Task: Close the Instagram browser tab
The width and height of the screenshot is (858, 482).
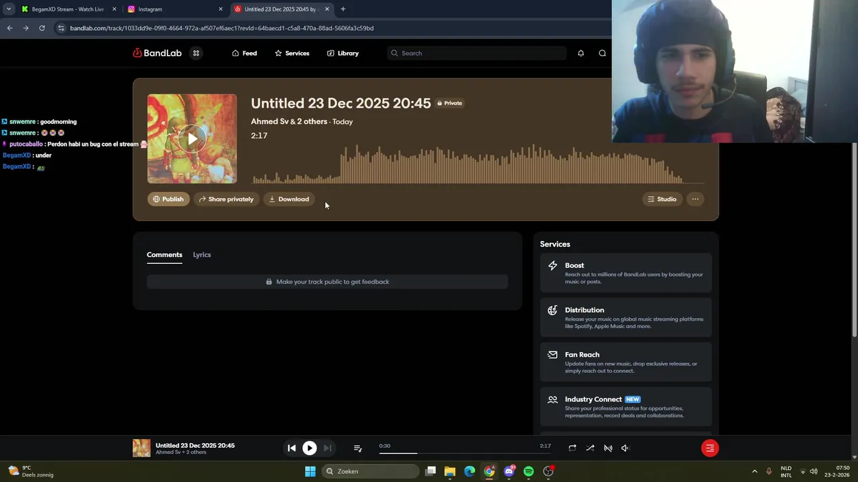Action: 221,9
